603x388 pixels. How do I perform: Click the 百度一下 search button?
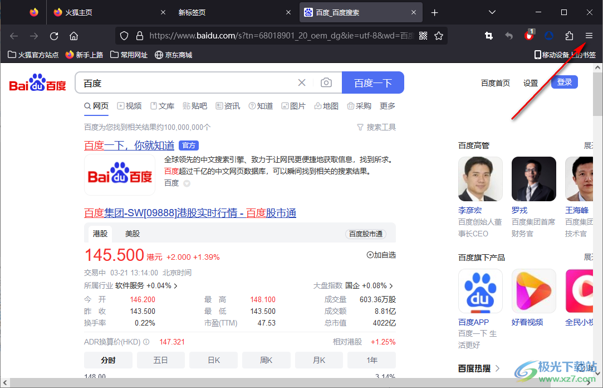point(372,83)
